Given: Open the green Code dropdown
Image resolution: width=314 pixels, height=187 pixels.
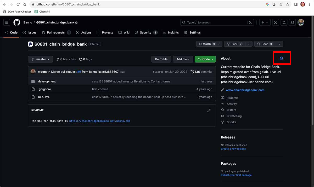Looking at the screenshot, I should tap(205, 59).
